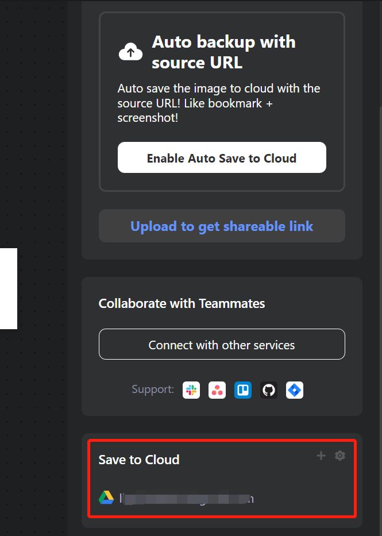
Task: Click the cloud upload icon
Action: (130, 52)
